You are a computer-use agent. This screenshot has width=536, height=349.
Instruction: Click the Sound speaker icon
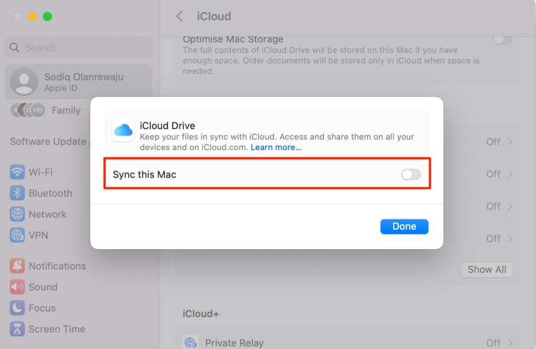pyautogui.click(x=17, y=287)
